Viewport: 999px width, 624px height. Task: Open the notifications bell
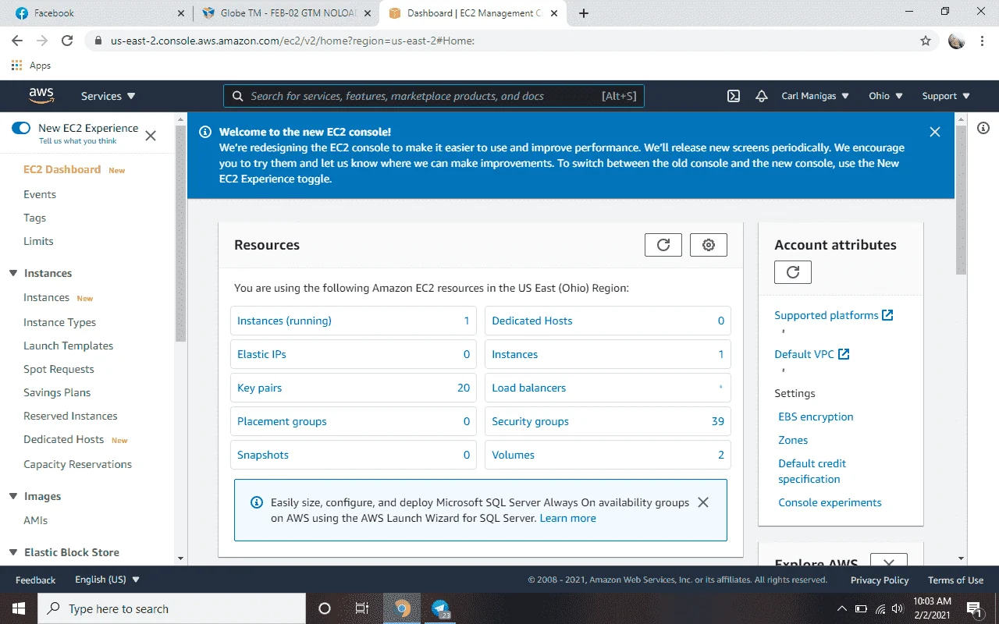click(762, 96)
